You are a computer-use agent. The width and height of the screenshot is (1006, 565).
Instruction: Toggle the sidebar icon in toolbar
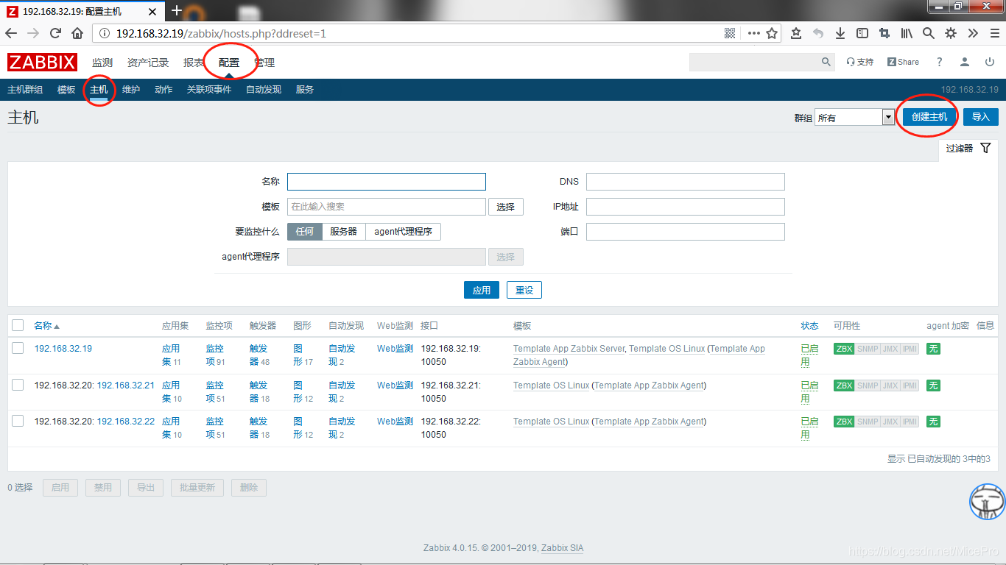pyautogui.click(x=862, y=33)
